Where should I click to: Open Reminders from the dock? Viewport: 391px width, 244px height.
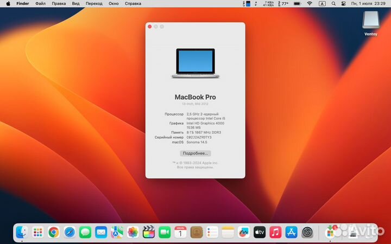pyautogui.click(x=212, y=232)
